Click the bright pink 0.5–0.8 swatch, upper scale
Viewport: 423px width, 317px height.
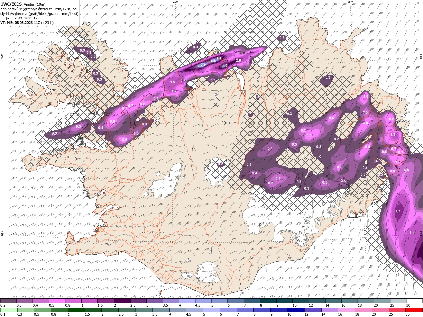[x=57, y=301]
